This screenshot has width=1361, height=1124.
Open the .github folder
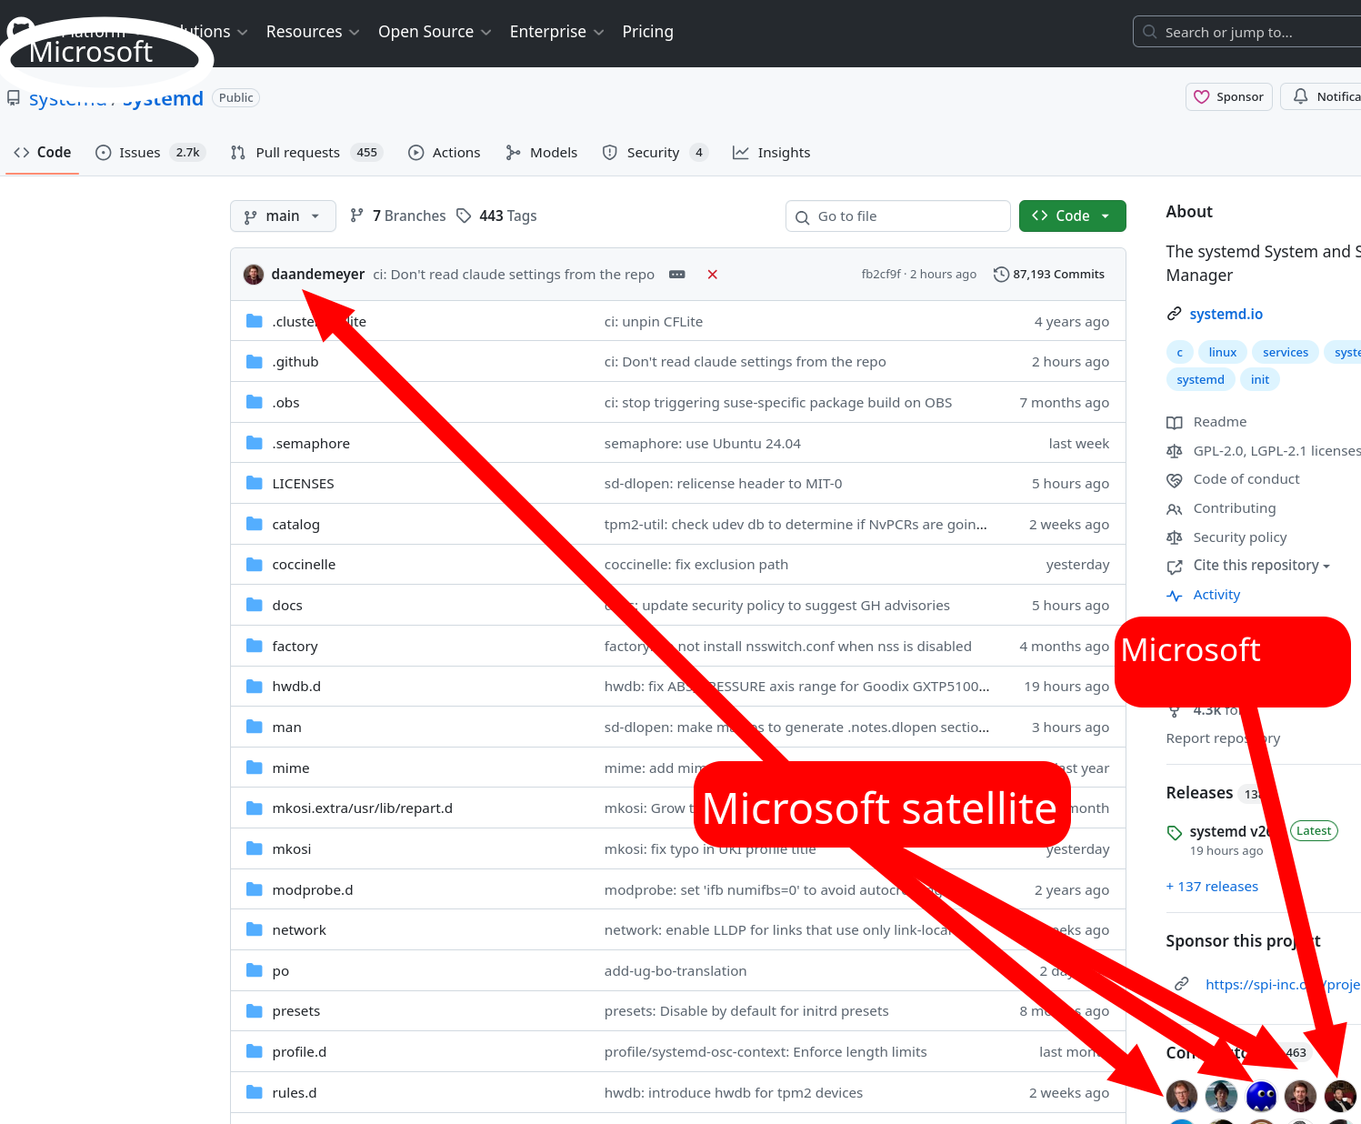click(295, 362)
